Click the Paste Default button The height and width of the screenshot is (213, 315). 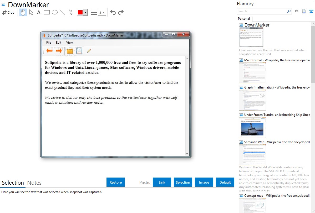tap(225, 182)
